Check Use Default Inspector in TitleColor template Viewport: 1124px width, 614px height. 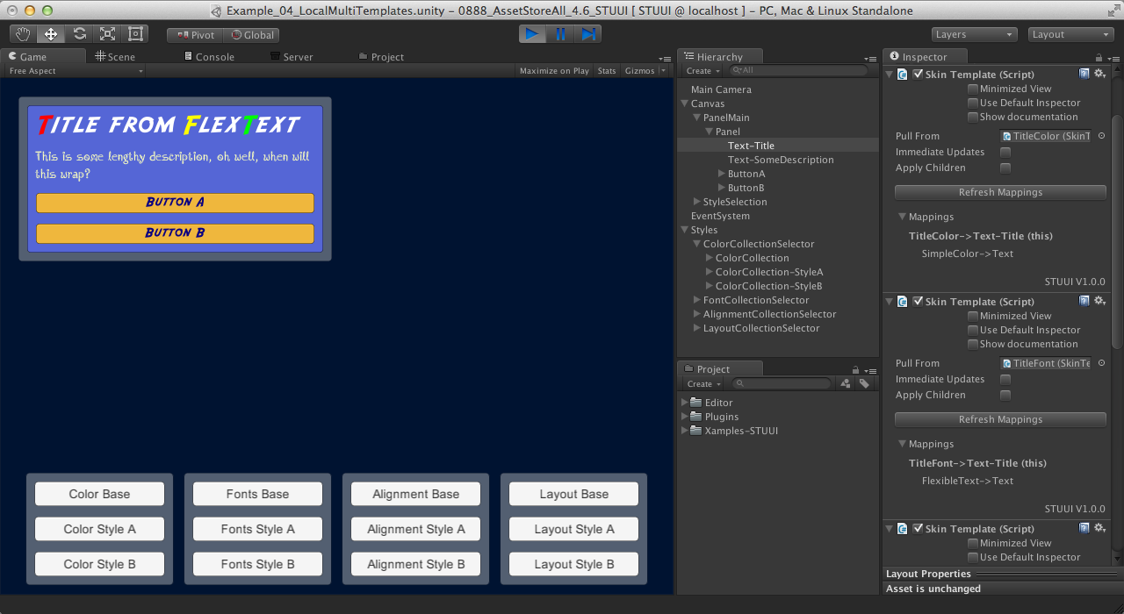(973, 103)
